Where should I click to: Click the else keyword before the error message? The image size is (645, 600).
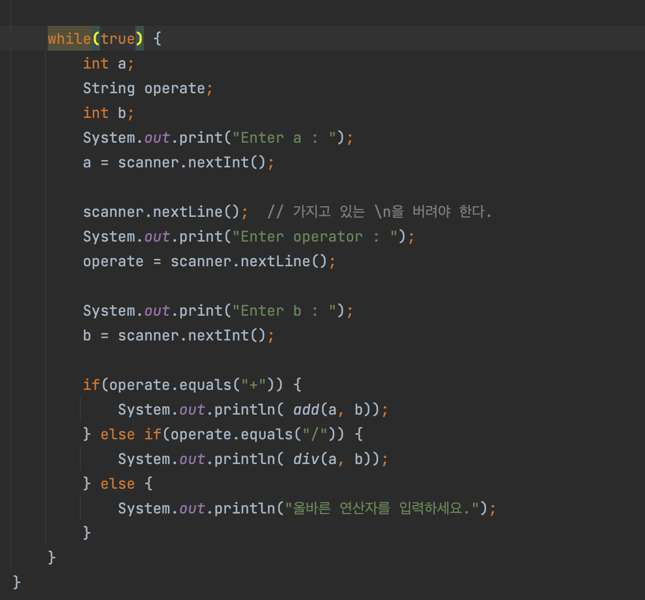click(x=117, y=483)
